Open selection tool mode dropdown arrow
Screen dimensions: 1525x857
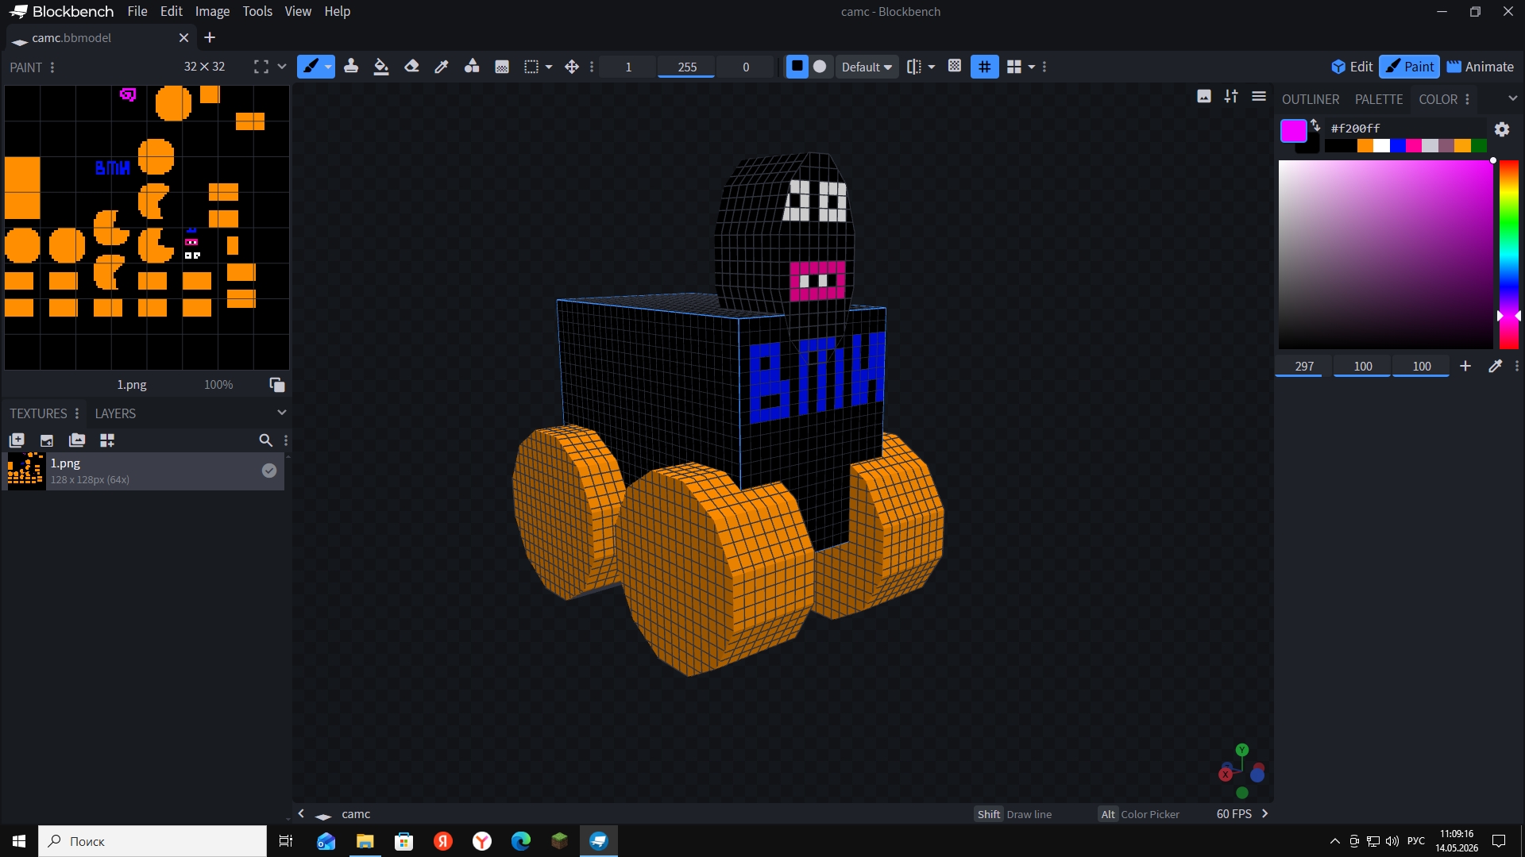549,67
